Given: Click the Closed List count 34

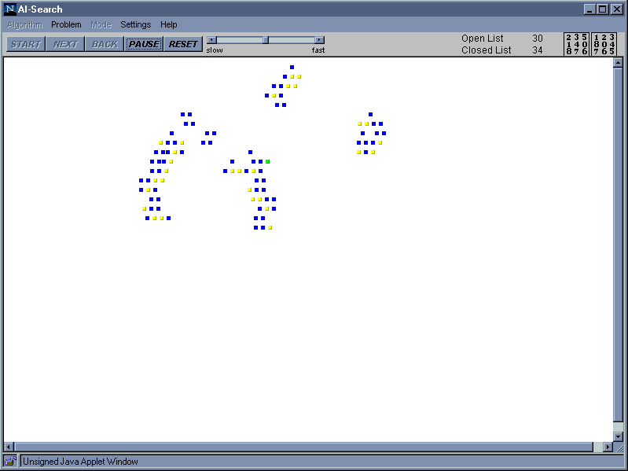Looking at the screenshot, I should [538, 50].
